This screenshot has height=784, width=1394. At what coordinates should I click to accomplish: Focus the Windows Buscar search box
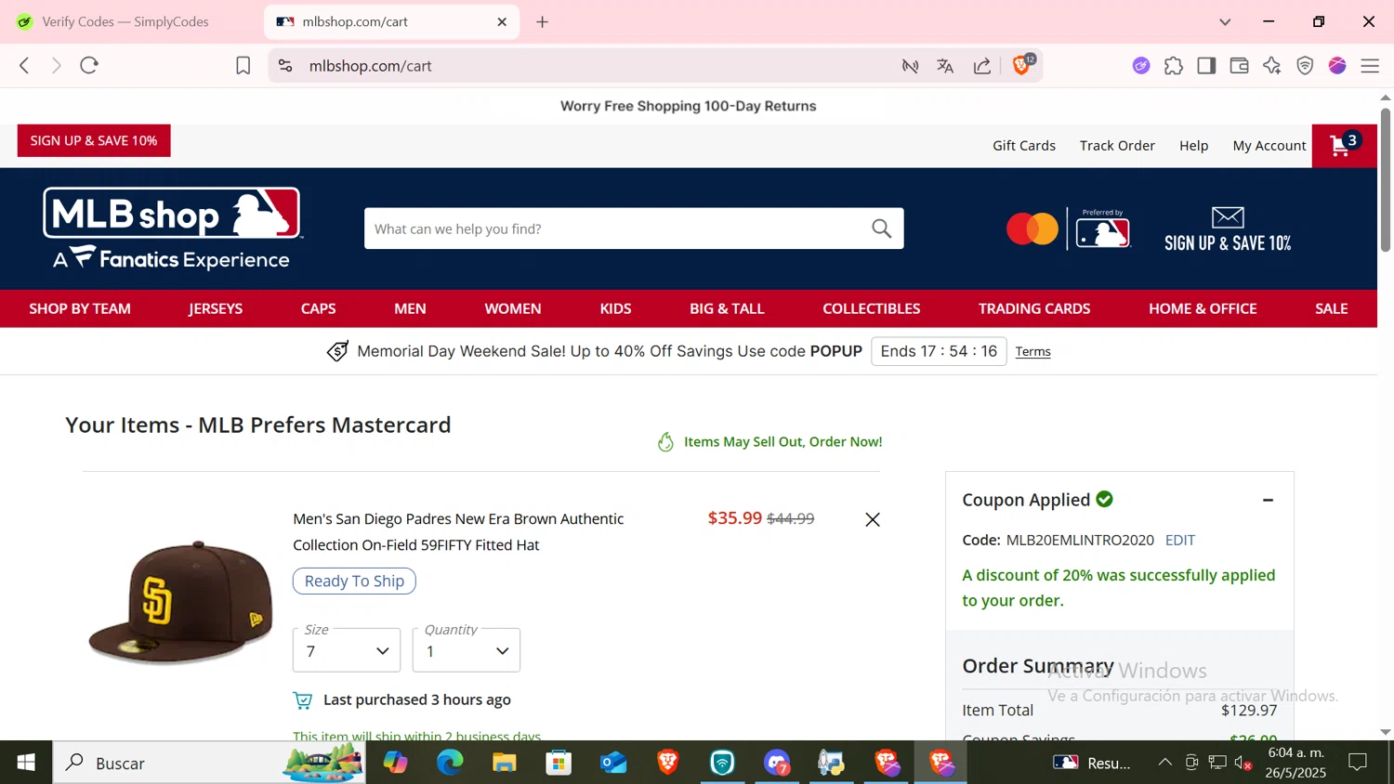click(209, 763)
